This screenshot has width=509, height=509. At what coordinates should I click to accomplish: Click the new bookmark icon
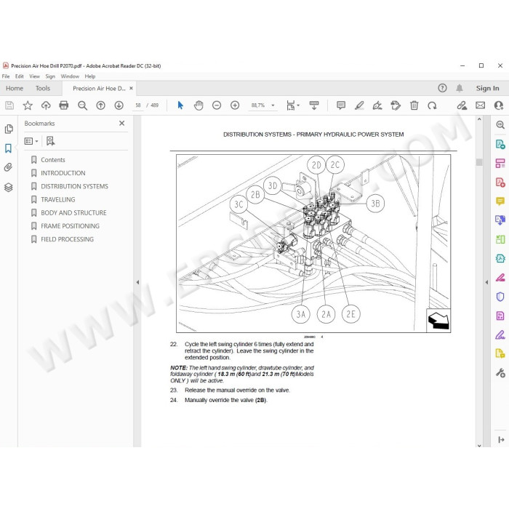[x=51, y=141]
